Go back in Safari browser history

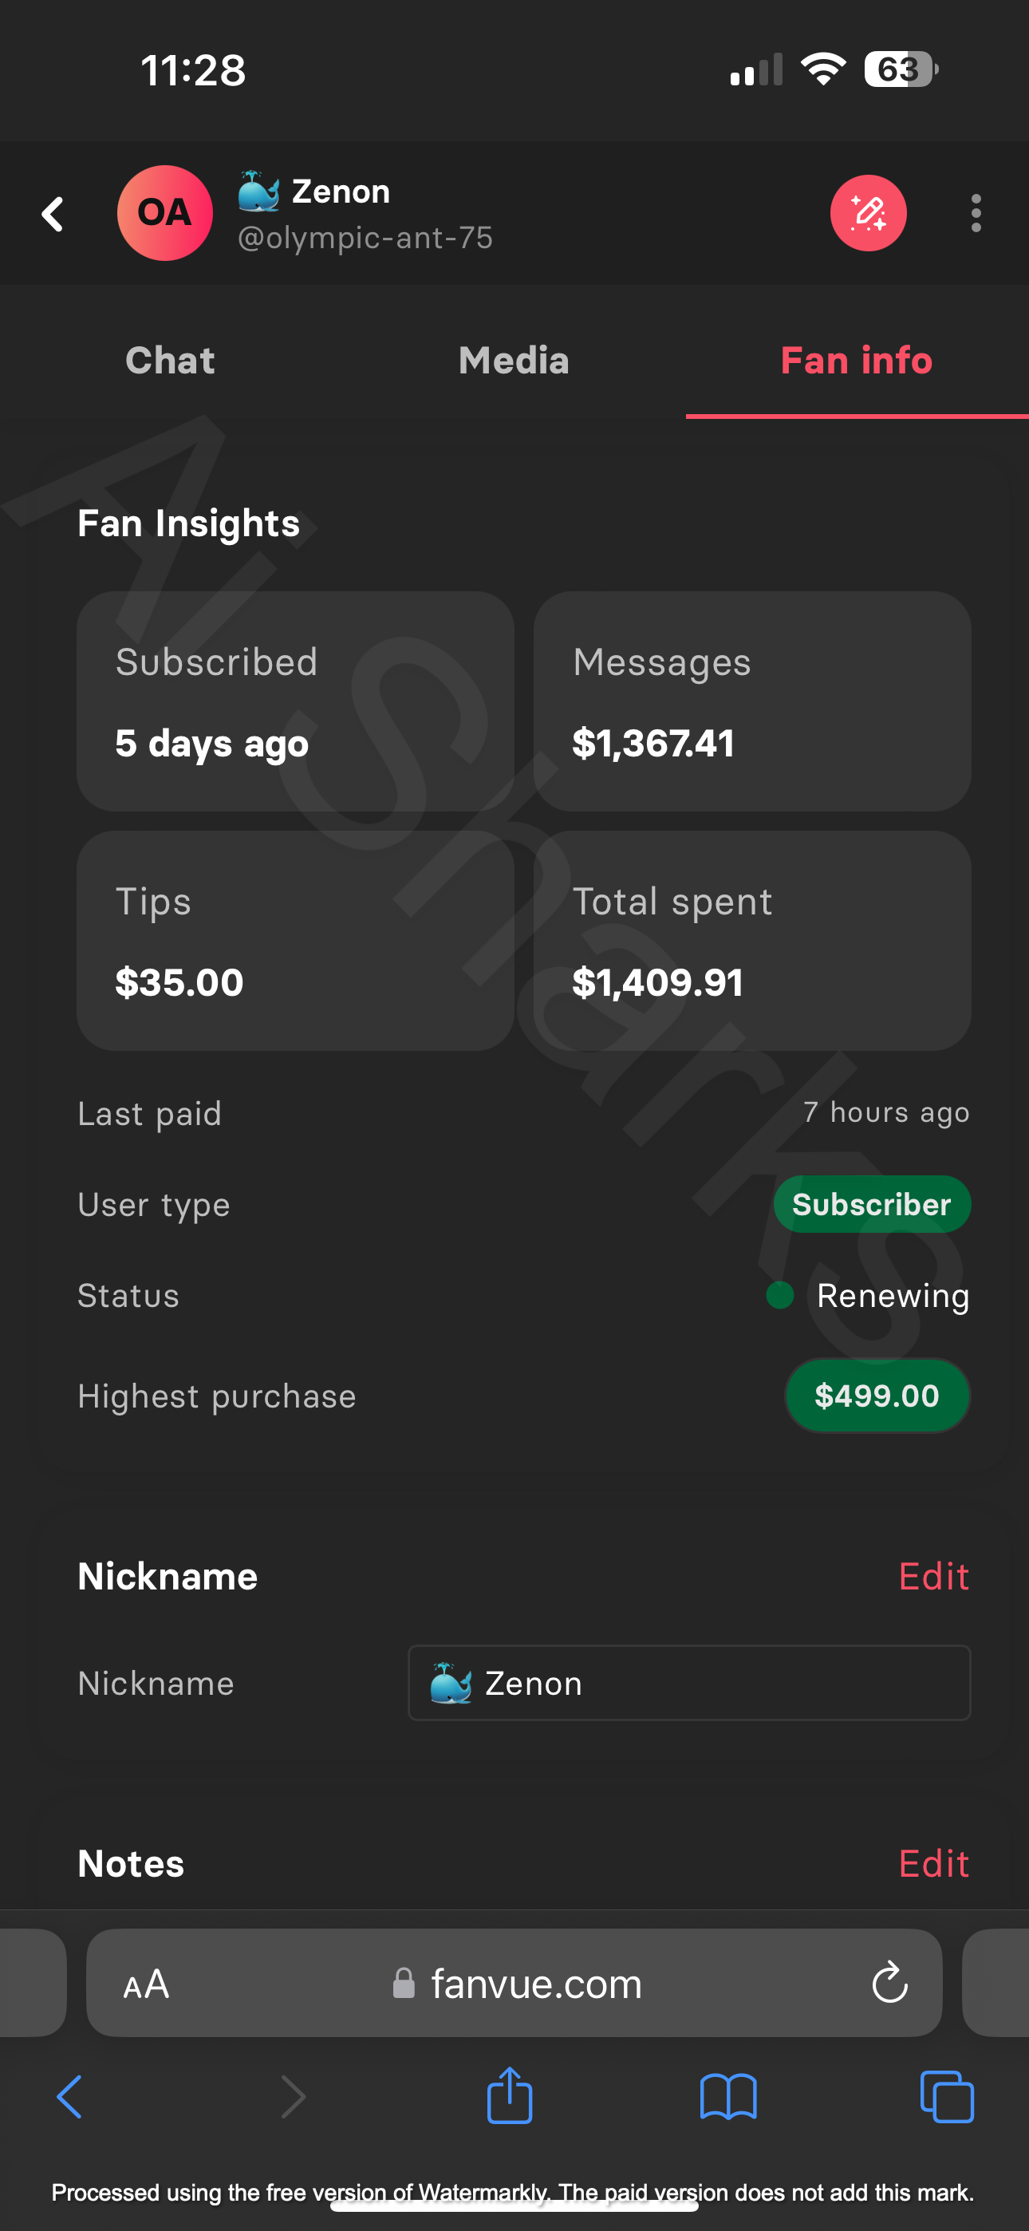(x=69, y=2097)
